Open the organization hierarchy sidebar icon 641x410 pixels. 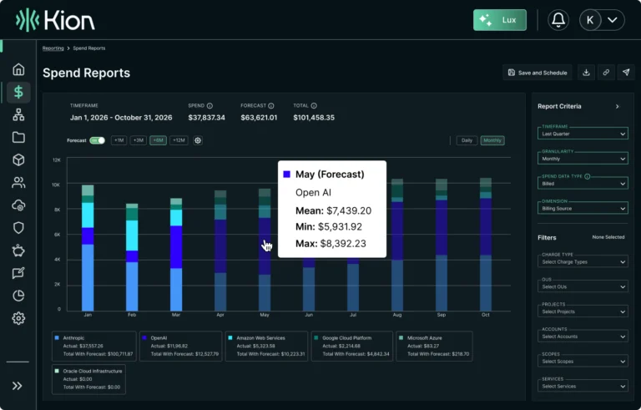[x=18, y=114]
